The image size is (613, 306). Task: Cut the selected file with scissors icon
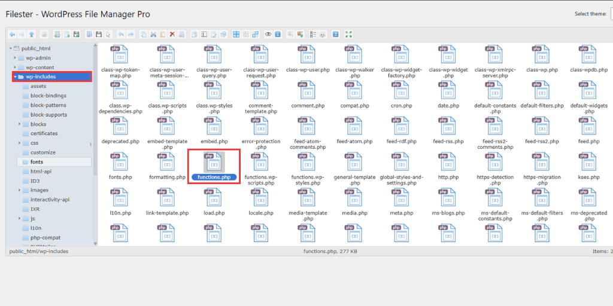tap(153, 34)
